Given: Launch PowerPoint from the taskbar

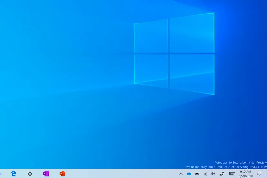Looking at the screenshot, I should 62,174.
